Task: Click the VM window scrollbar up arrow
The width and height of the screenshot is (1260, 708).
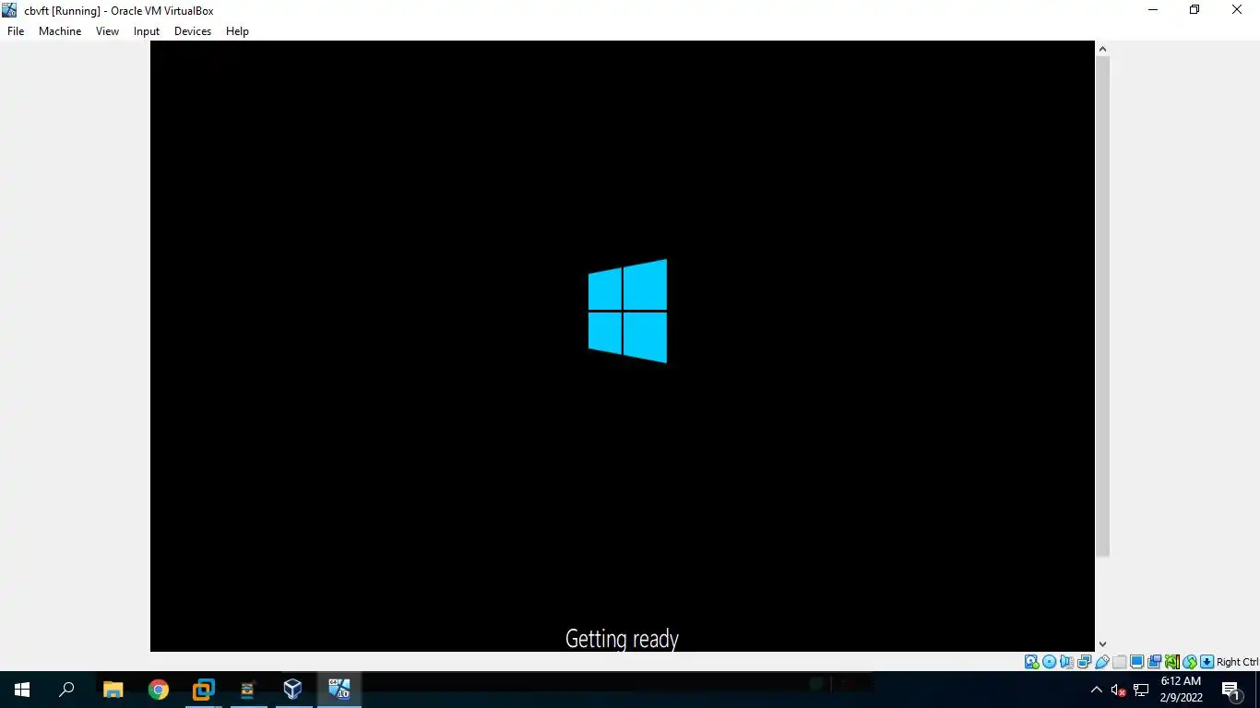Action: [1102, 48]
